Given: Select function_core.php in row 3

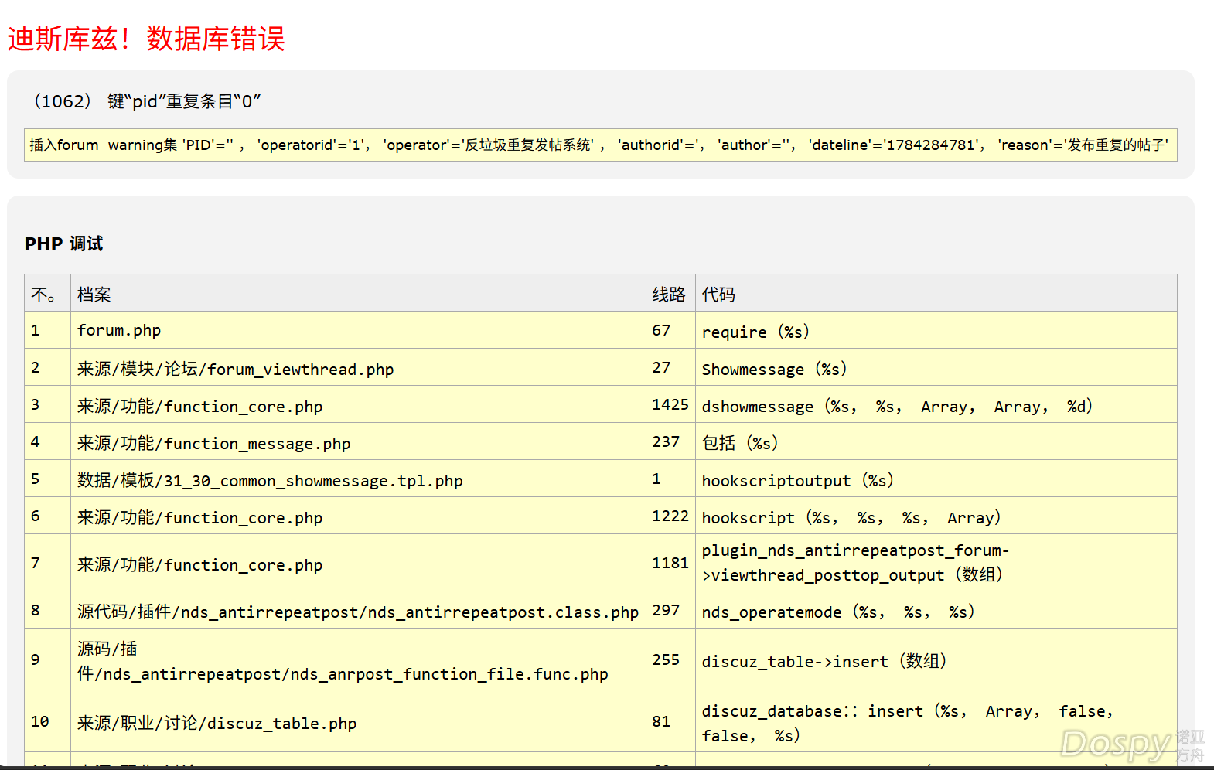Looking at the screenshot, I should [x=358, y=404].
